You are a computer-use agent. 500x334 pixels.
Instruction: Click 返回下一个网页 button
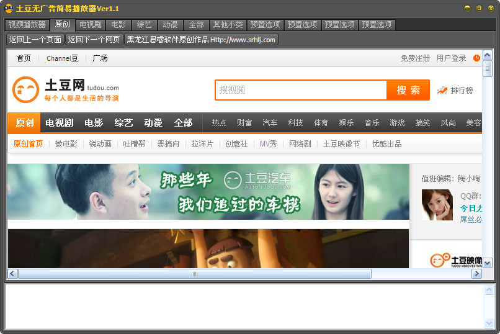coord(94,40)
